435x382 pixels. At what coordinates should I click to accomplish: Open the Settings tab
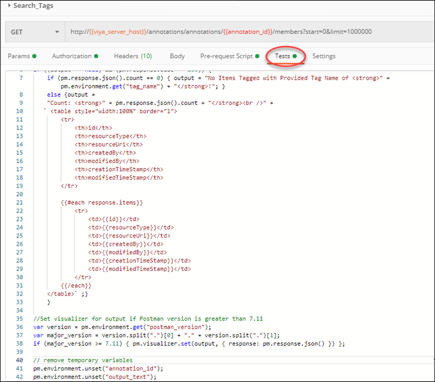[x=324, y=56]
